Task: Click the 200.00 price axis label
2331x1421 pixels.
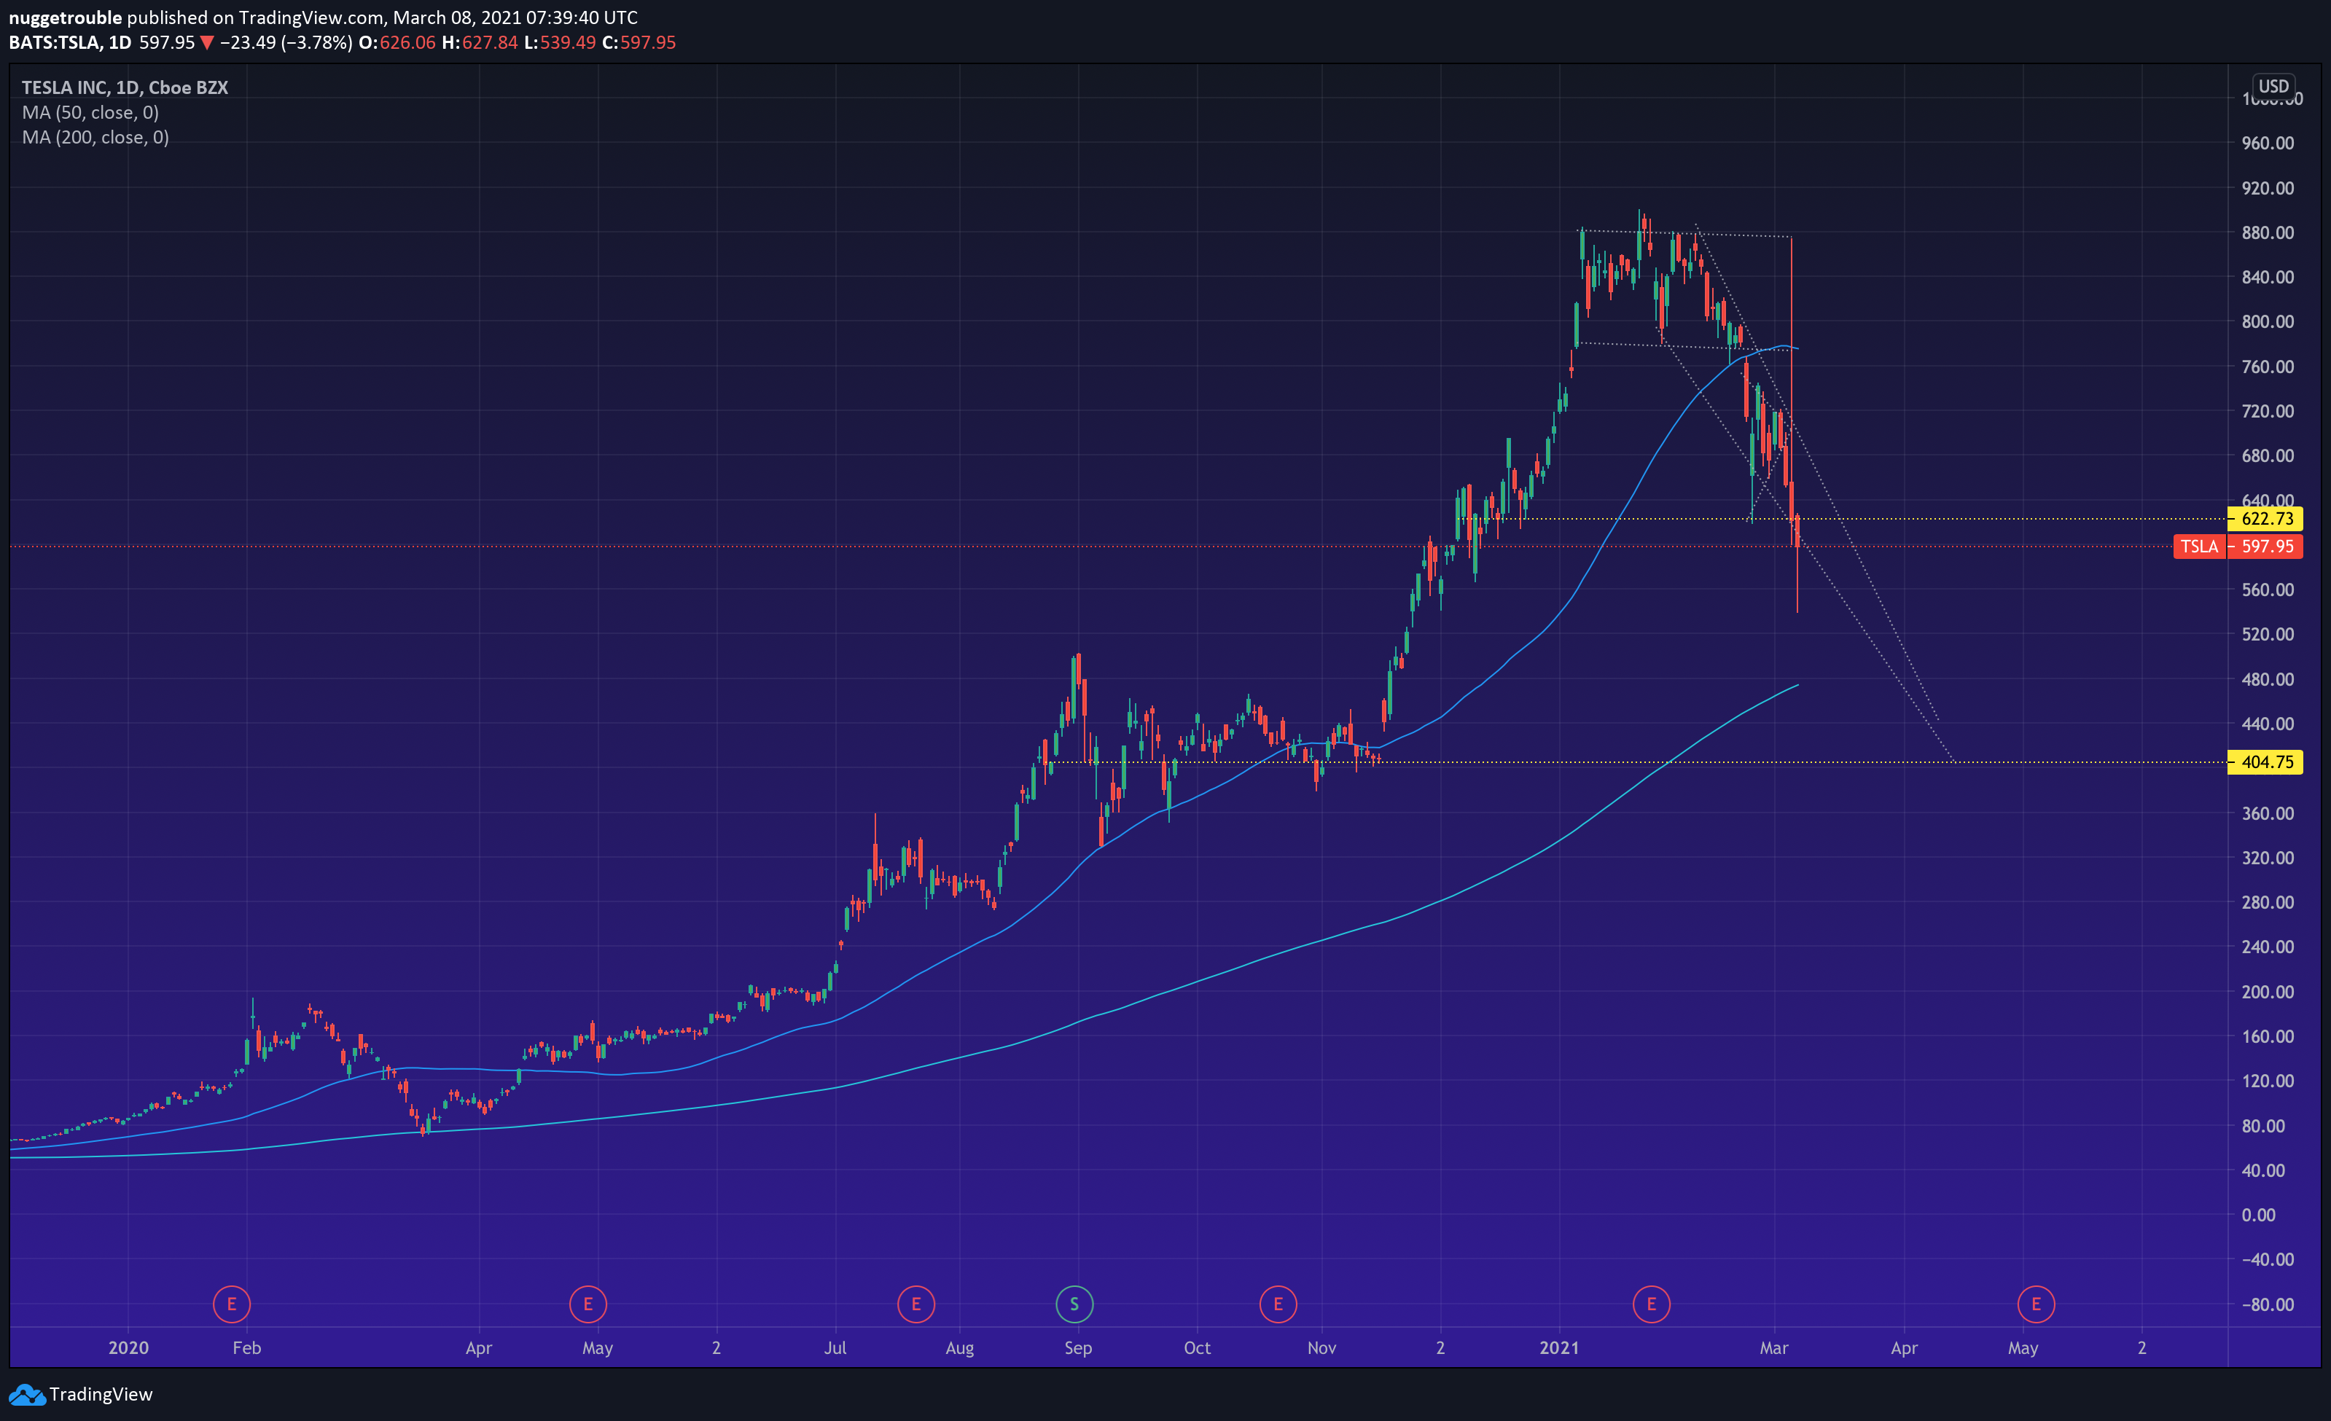Action: click(x=2268, y=992)
